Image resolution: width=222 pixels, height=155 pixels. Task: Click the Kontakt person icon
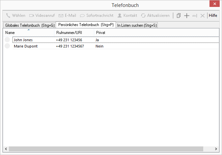click(x=120, y=15)
